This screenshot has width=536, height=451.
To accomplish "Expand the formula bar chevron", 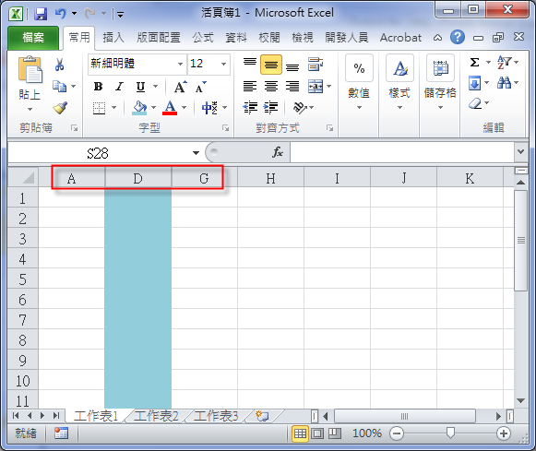I will 521,151.
